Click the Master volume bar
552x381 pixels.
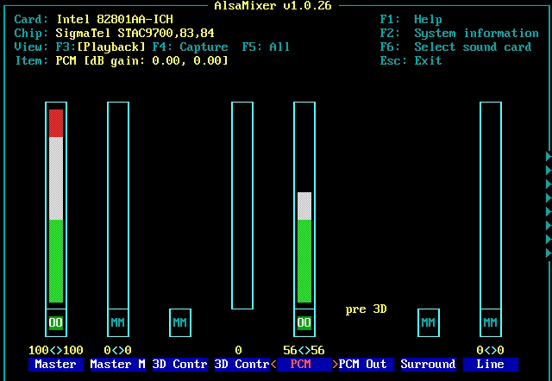coord(56,205)
